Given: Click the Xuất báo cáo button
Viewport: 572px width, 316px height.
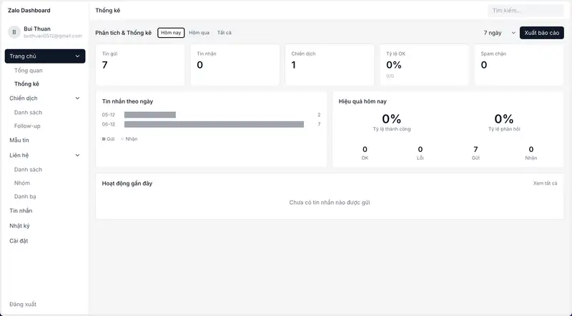Looking at the screenshot, I should point(541,33).
